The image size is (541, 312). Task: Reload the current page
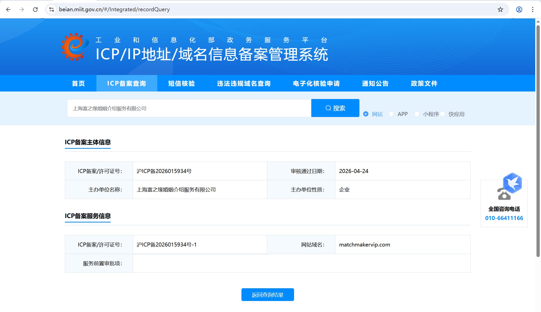pos(35,9)
